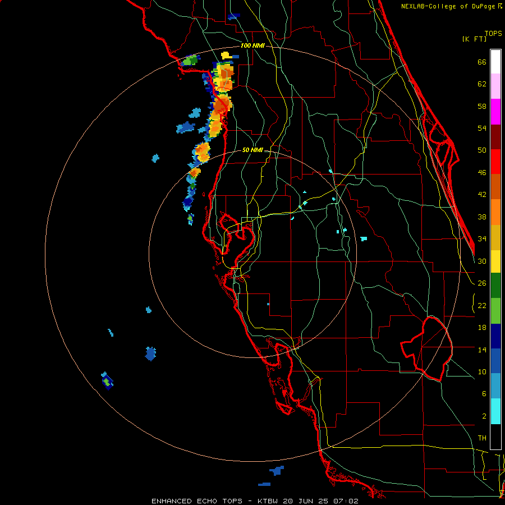This screenshot has height=505, width=505.
Task: Click the KTBW station identifier
Action: (x=267, y=501)
